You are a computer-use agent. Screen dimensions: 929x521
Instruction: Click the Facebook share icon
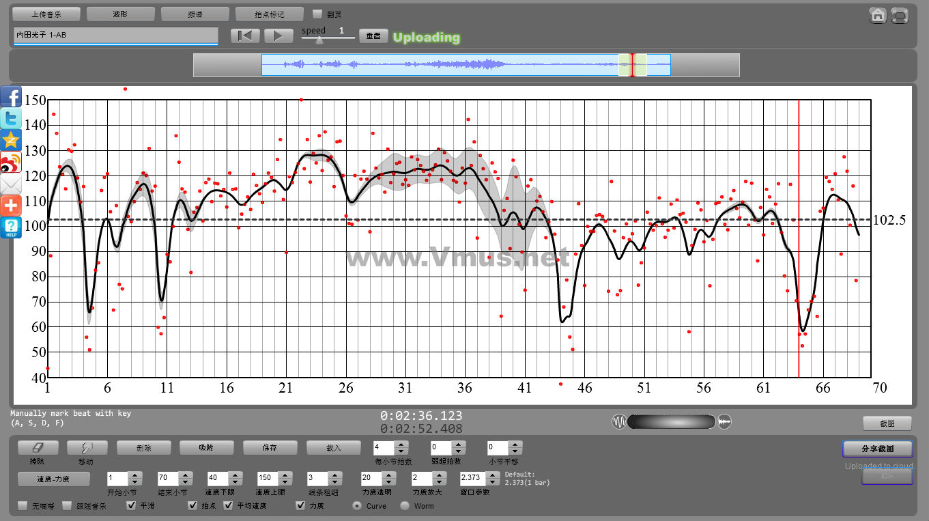click(11, 97)
